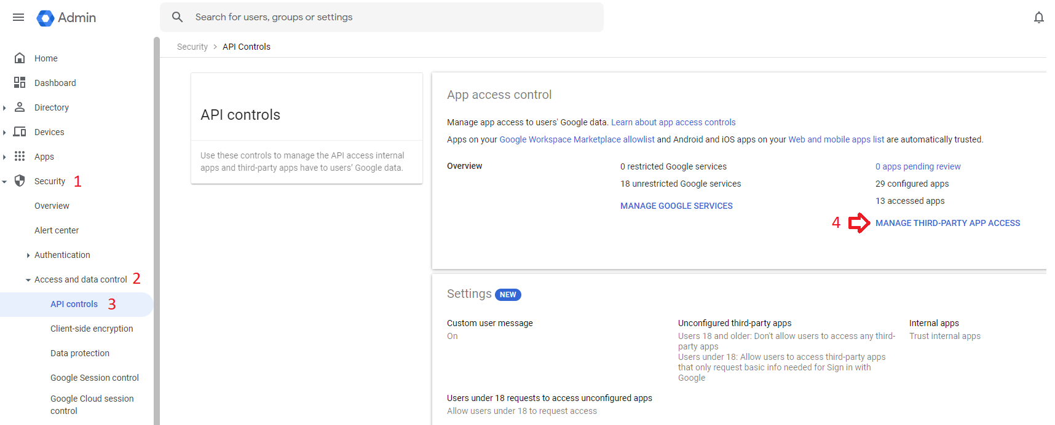
Task: Click Custom user message setting
Action: [x=490, y=323]
